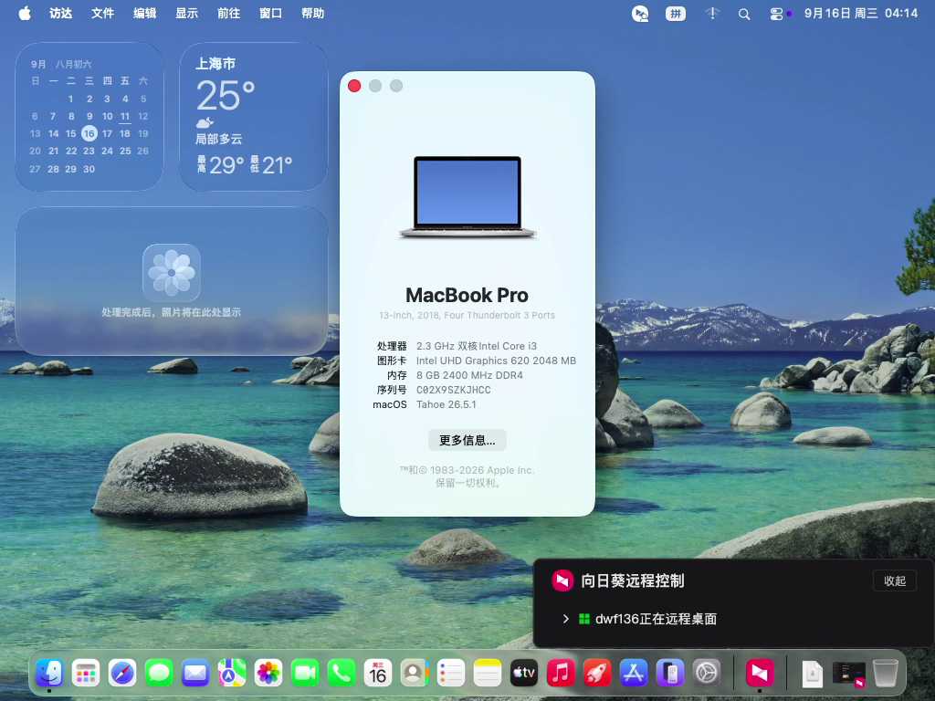Open Sunlogin remote control app in Dock
The height and width of the screenshot is (701, 935).
760,674
